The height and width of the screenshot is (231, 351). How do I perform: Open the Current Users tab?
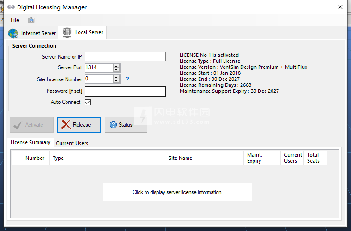point(72,143)
